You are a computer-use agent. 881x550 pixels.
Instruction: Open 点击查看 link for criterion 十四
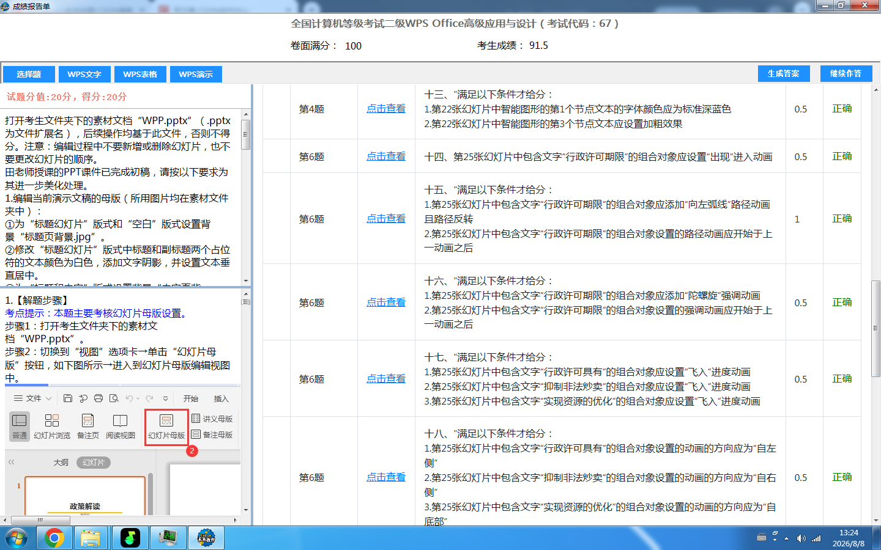click(x=386, y=156)
